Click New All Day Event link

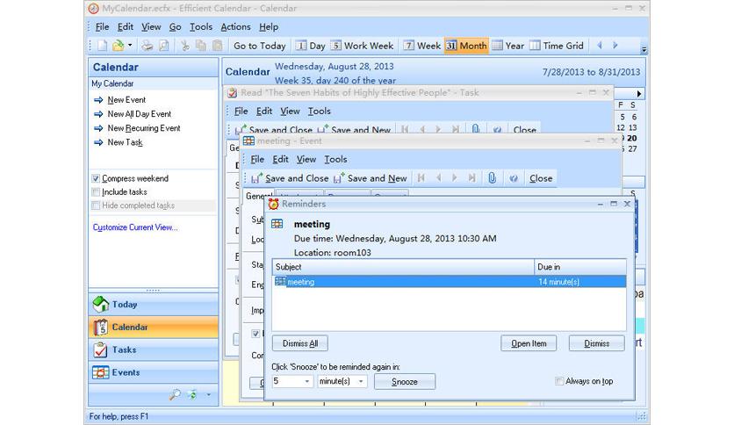point(139,114)
